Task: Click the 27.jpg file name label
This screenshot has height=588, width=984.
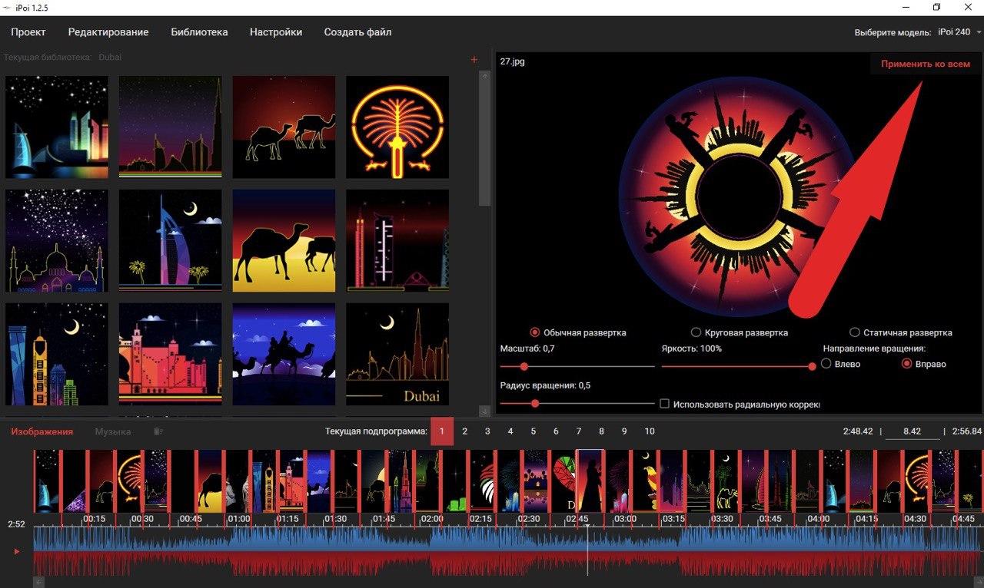Action: 513,61
